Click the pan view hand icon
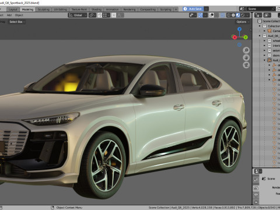The image size is (280, 210). [x=246, y=58]
